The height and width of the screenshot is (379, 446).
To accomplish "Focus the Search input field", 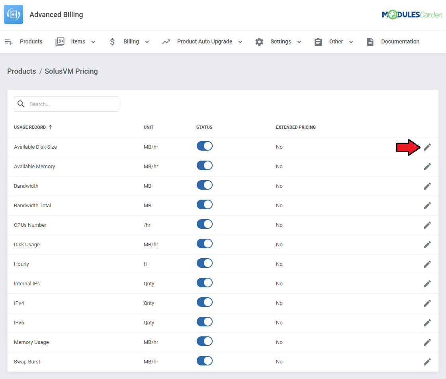I will 66,104.
